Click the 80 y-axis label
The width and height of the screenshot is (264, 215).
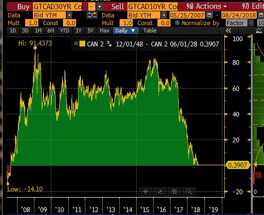tap(236, 62)
